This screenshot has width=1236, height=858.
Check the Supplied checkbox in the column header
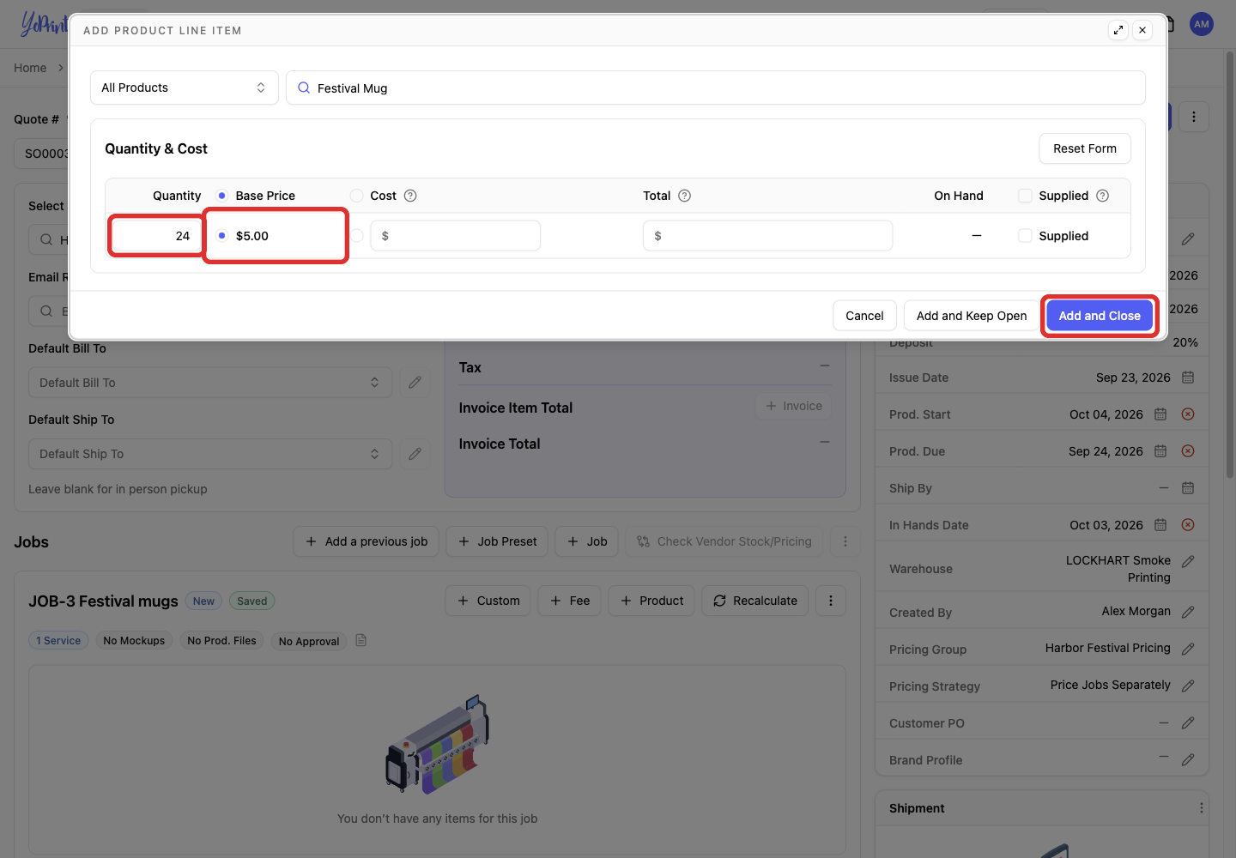click(x=1025, y=196)
